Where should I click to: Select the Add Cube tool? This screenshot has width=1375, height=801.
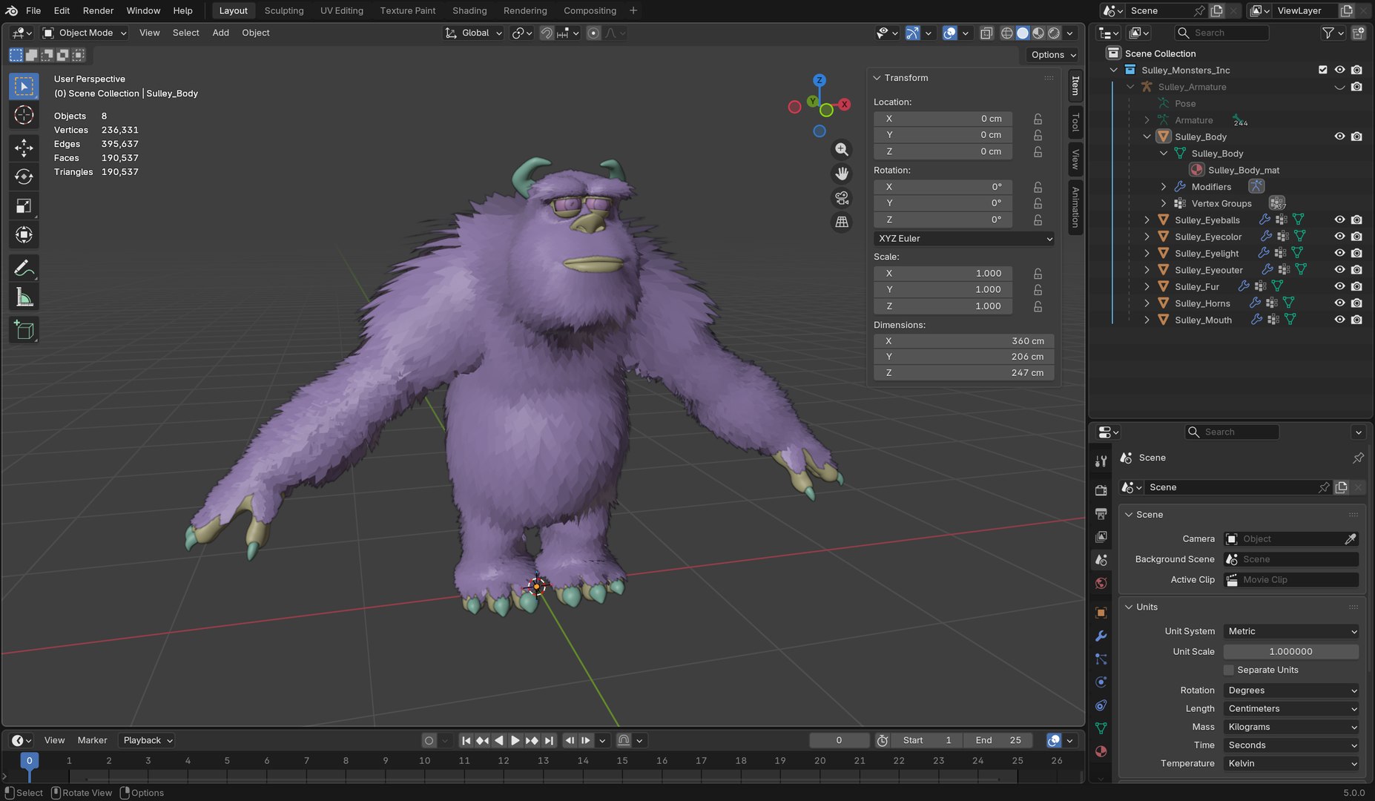tap(24, 330)
